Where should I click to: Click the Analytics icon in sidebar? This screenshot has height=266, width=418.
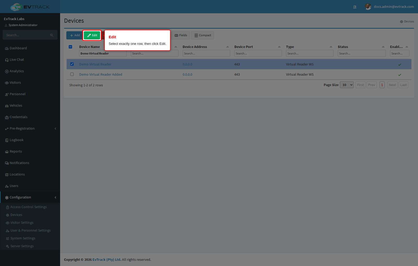(x=7, y=71)
